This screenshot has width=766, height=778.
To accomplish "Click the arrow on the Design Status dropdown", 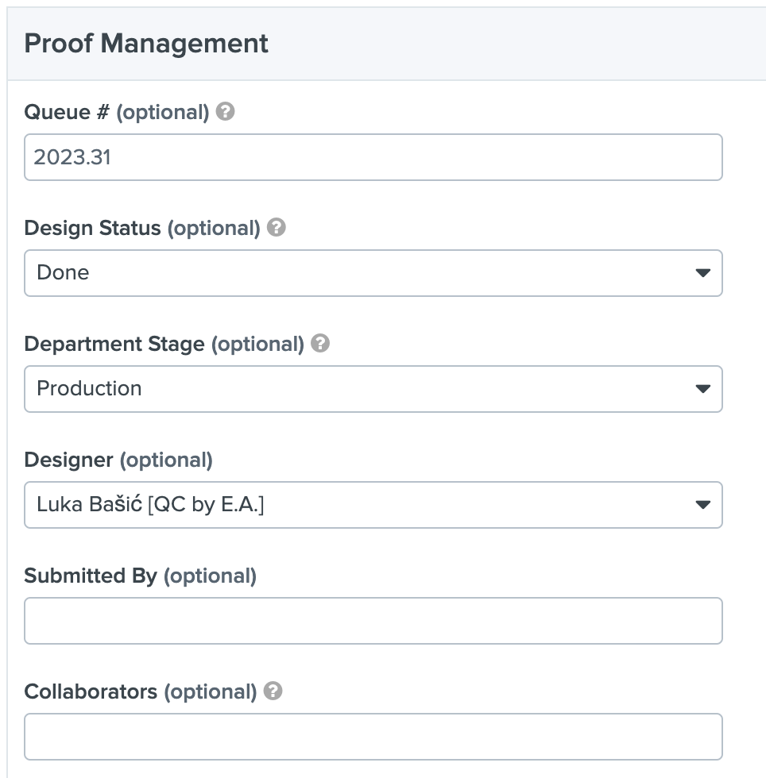I will (x=702, y=273).
